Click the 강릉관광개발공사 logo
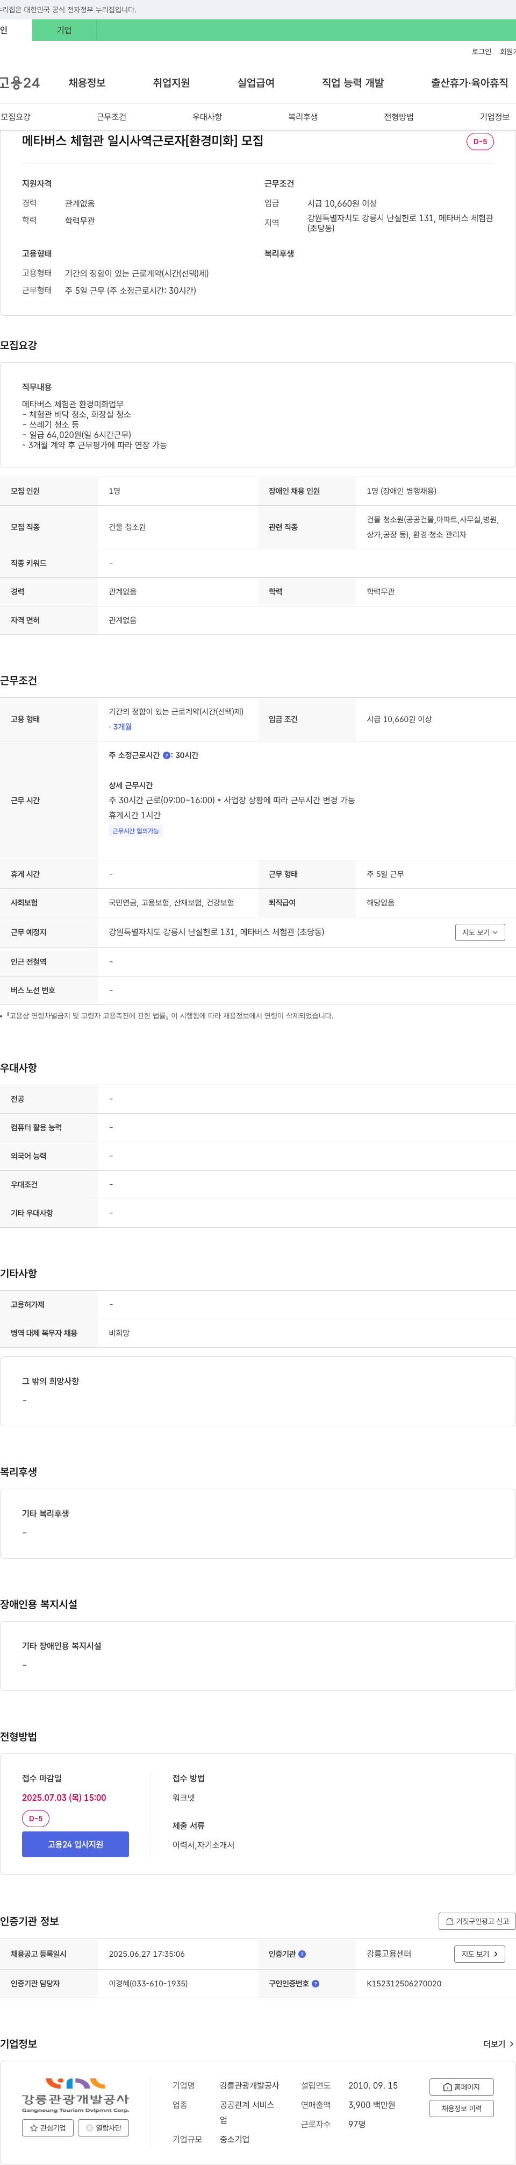The image size is (516, 2165). tap(75, 2095)
